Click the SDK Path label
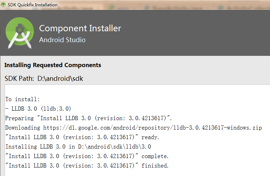The image size is (270, 176). coord(19,79)
